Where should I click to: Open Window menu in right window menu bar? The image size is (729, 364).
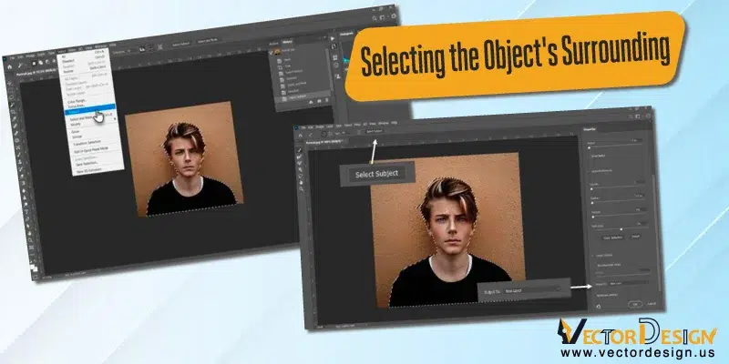coord(384,124)
